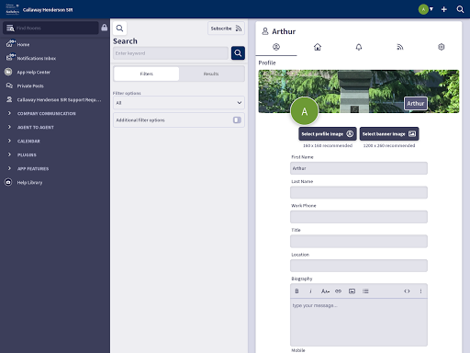Toggle code view in Biography editor
Image resolution: width=470 pixels, height=353 pixels.
[407, 291]
